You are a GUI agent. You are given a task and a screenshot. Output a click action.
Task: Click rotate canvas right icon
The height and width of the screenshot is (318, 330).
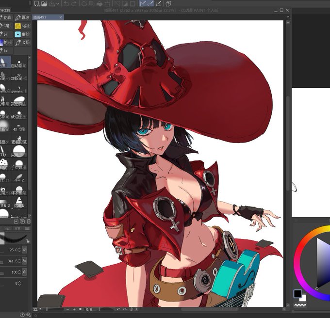(125, 309)
